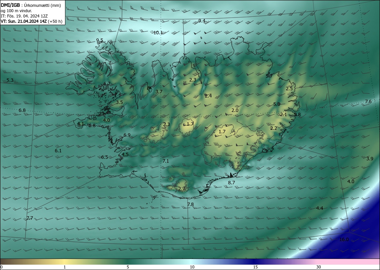Click the title text 'DMI/IGB : Úrkomumætti (mm)'
Viewport: 380px width, 270px height.
pos(31,5)
